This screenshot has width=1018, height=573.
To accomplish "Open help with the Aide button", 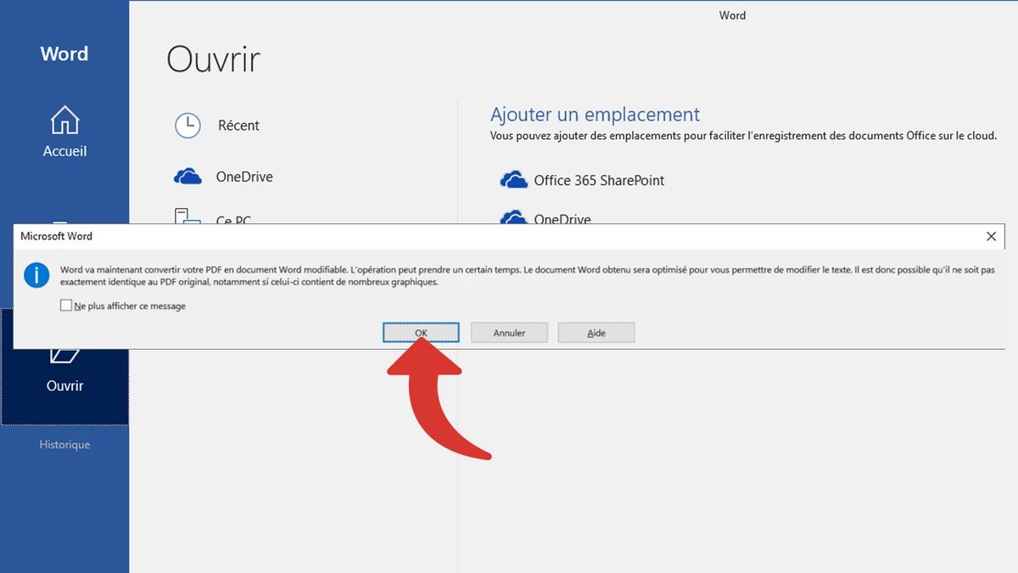I will tap(596, 333).
